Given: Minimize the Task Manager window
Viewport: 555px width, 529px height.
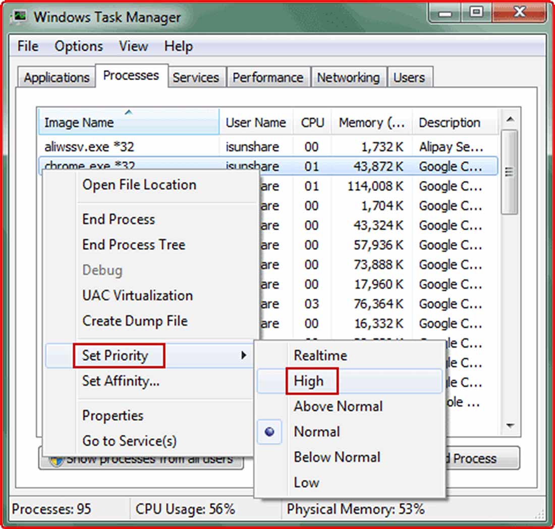Looking at the screenshot, I should coord(445,14).
